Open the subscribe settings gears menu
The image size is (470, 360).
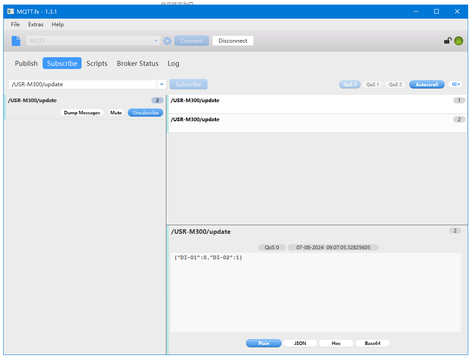[x=455, y=84]
